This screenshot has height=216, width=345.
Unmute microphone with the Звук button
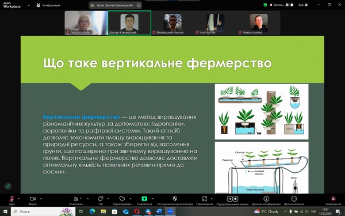tap(12, 200)
